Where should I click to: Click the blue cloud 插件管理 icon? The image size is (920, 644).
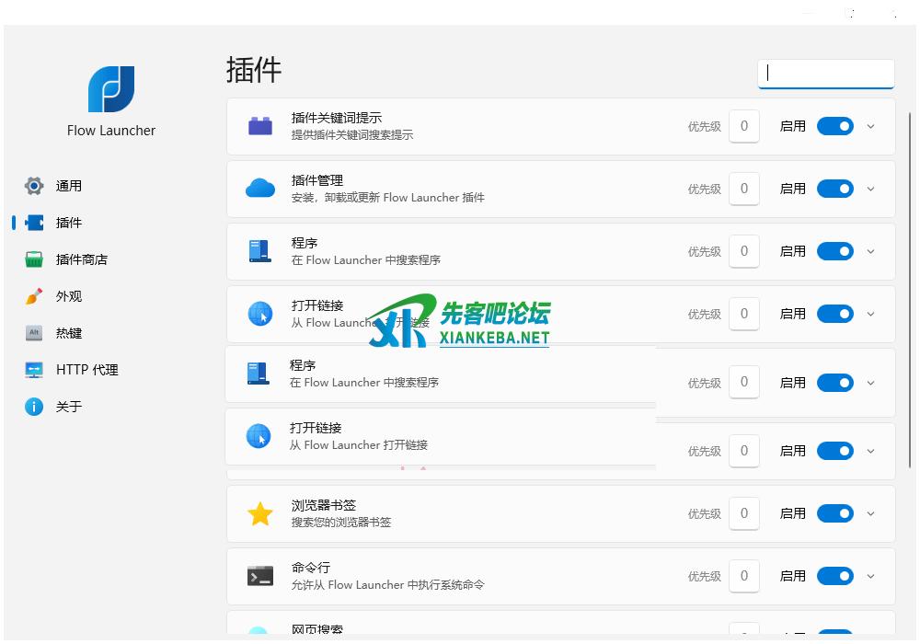[260, 189]
